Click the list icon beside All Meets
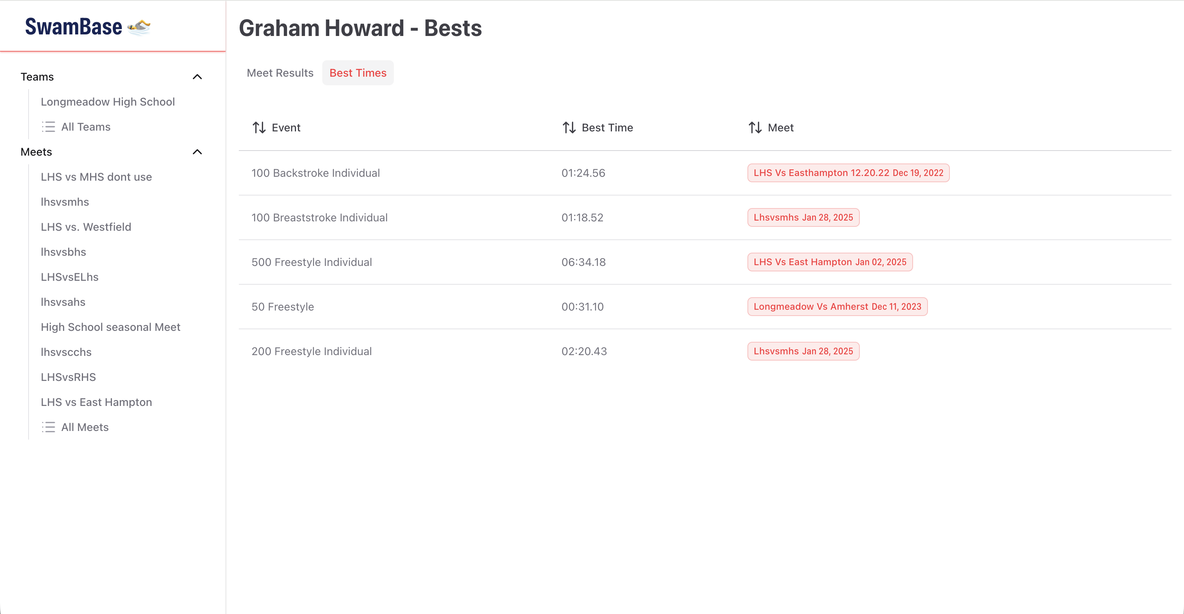The width and height of the screenshot is (1184, 614). pyautogui.click(x=48, y=427)
